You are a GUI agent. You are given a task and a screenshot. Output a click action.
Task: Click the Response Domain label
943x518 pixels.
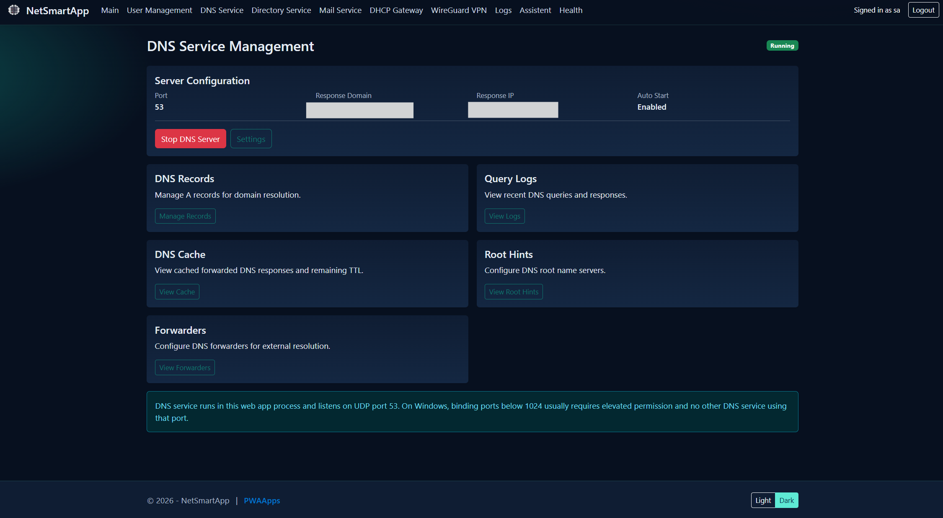(344, 95)
